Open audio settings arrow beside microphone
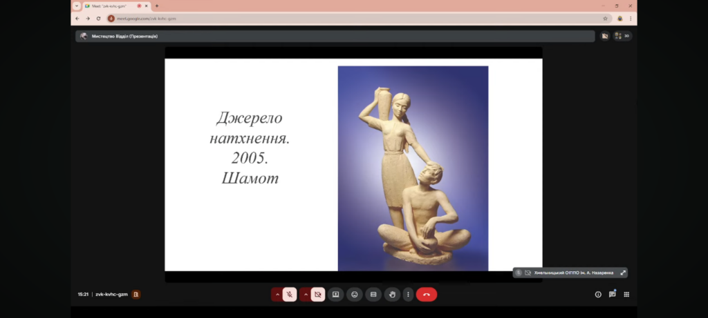The width and height of the screenshot is (708, 318). point(277,295)
